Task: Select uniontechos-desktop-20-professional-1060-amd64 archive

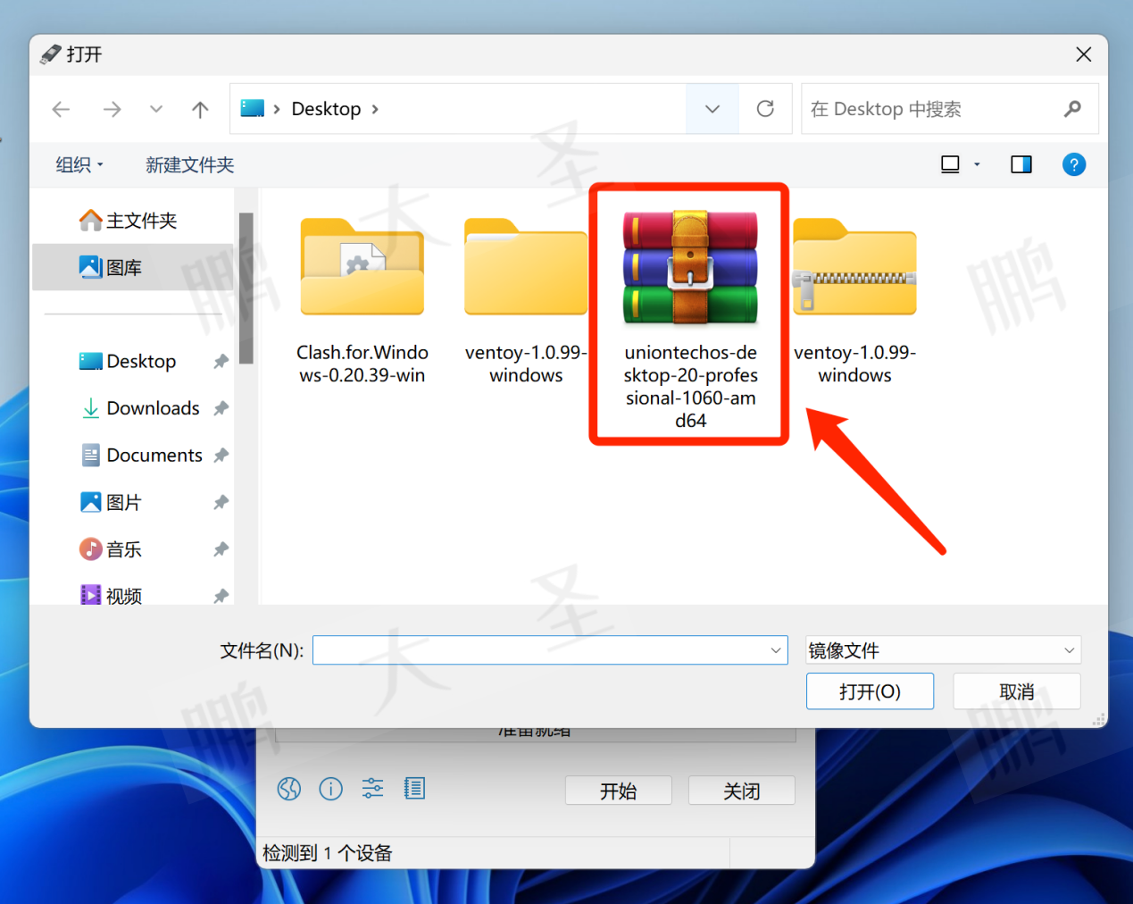Action: point(690,317)
